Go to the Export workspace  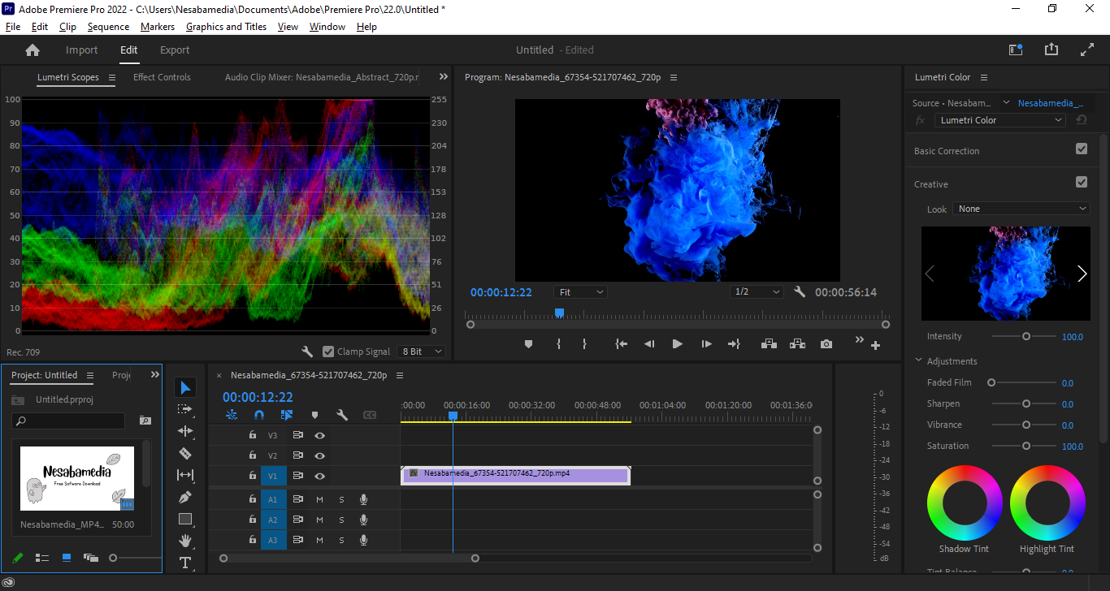(175, 50)
